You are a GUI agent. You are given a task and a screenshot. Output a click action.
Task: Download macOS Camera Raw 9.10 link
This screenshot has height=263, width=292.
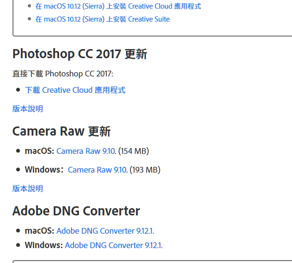click(86, 151)
